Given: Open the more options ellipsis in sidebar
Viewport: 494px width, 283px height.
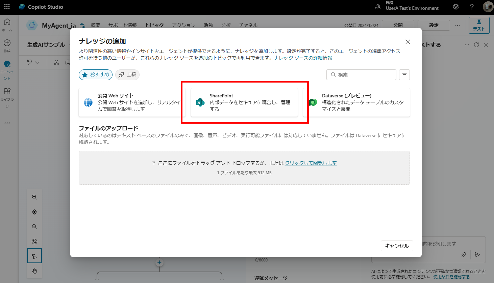Looking at the screenshot, I should 7,123.
